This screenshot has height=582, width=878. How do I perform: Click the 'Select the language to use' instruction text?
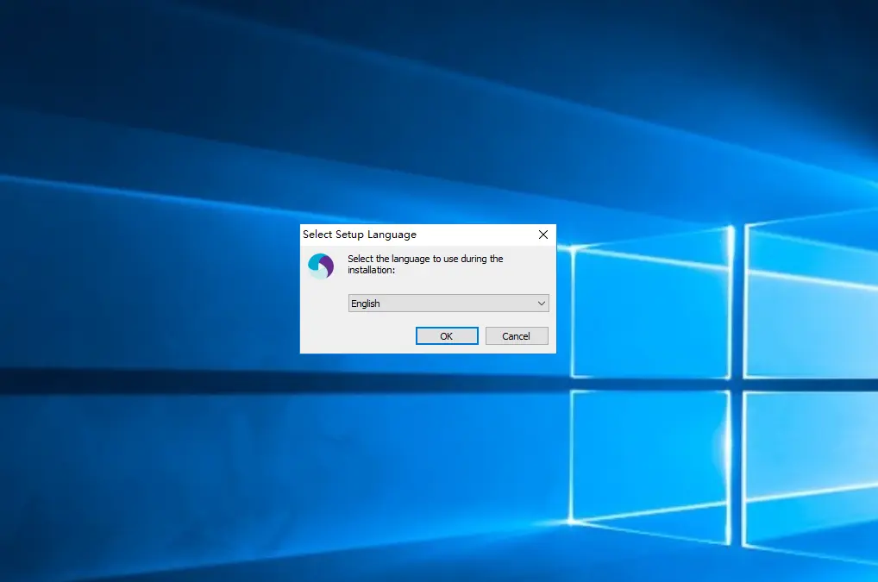click(425, 264)
